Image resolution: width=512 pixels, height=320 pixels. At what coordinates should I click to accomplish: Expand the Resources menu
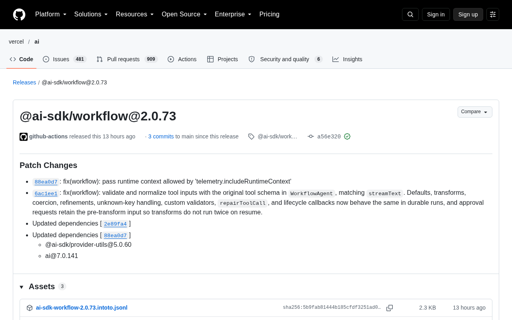tap(135, 14)
